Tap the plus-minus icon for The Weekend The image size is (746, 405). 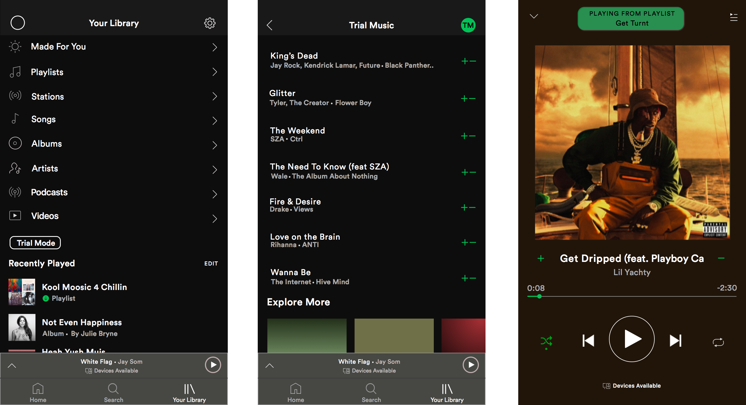coord(468,136)
